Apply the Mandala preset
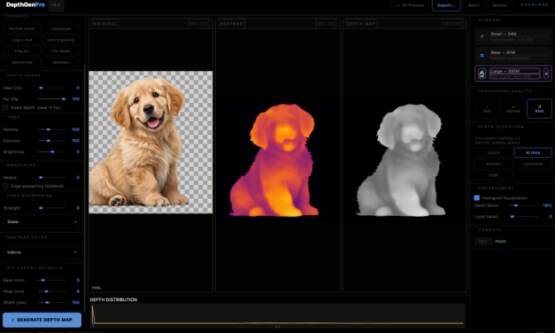 pyautogui.click(x=61, y=62)
